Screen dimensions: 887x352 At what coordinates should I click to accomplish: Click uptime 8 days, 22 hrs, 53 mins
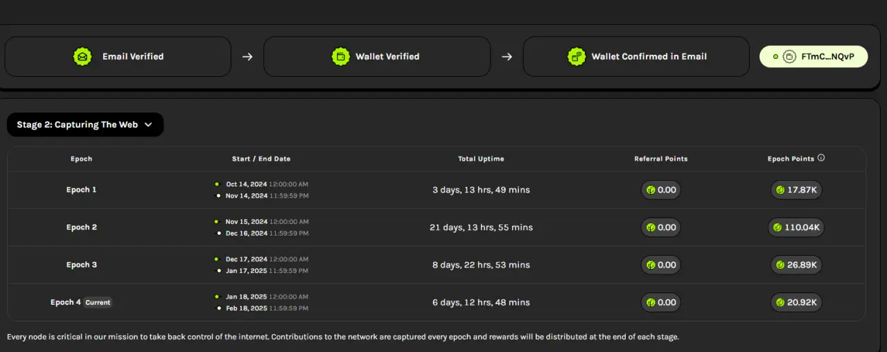(x=481, y=265)
